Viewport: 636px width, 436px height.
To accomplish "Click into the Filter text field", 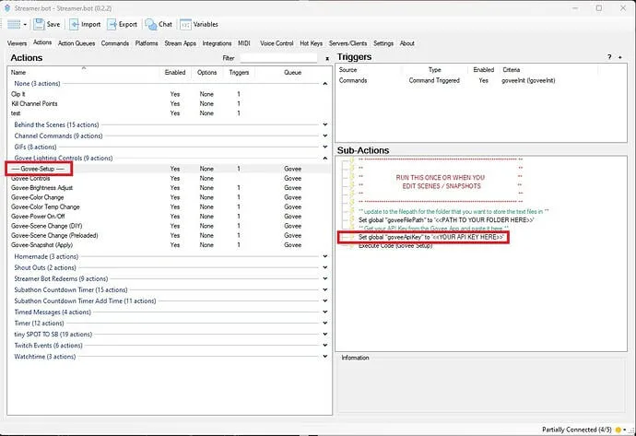I will pyautogui.click(x=278, y=58).
